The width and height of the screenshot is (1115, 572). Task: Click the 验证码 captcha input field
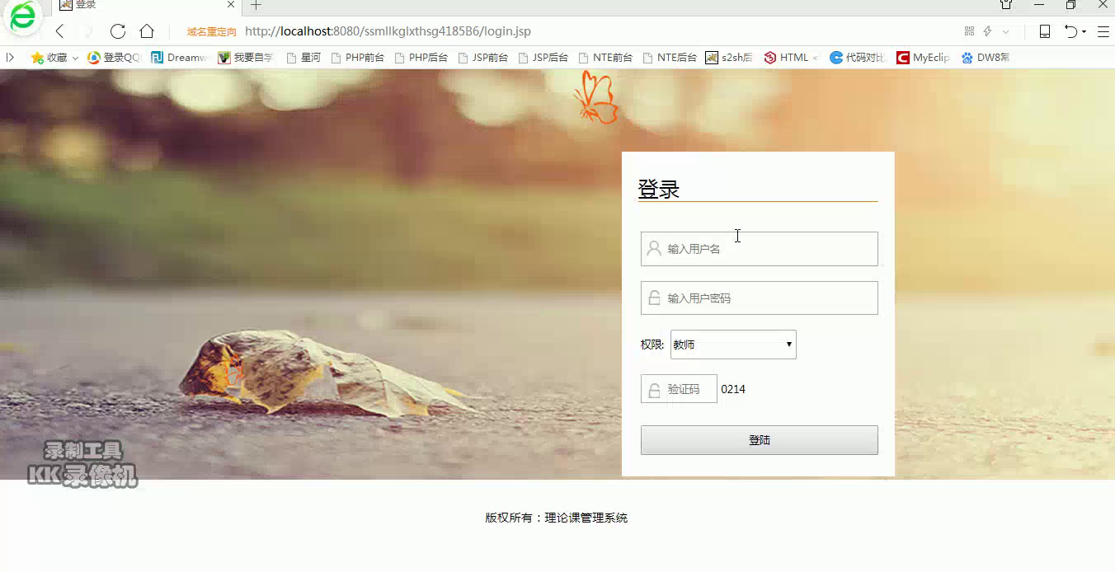679,389
